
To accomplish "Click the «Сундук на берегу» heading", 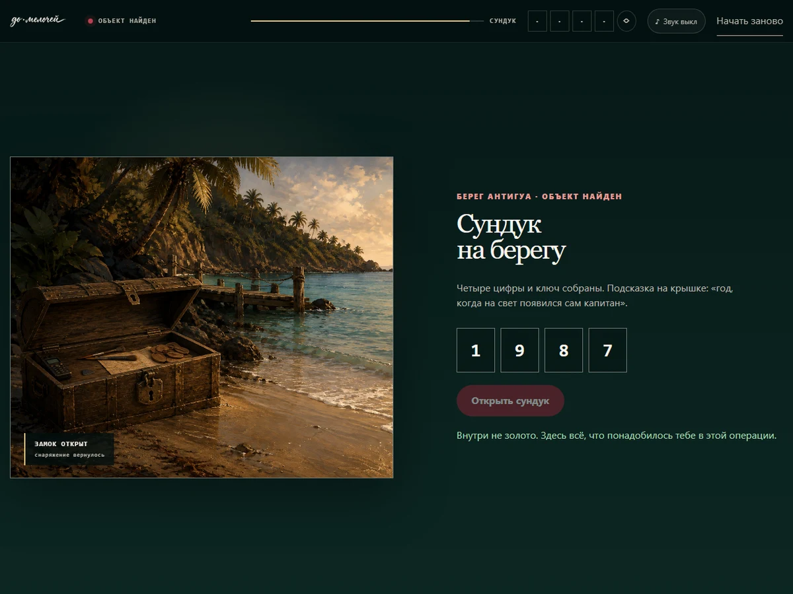I will 511,238.
